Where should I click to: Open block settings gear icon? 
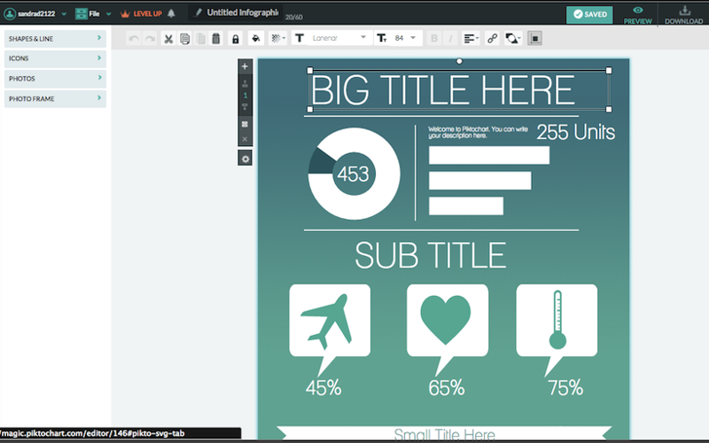[x=245, y=158]
